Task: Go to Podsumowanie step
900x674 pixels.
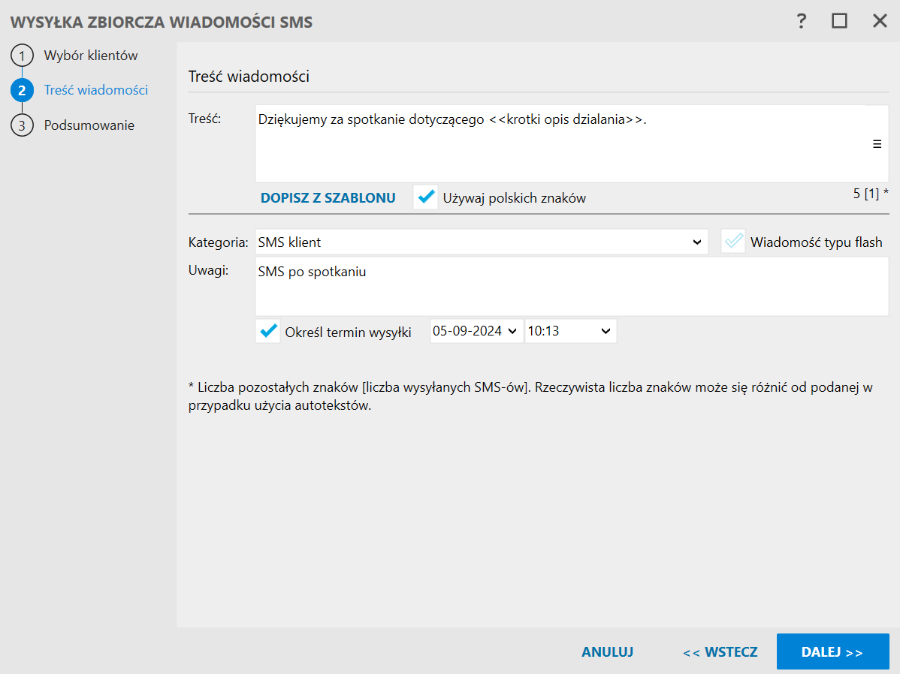Action: [x=89, y=125]
